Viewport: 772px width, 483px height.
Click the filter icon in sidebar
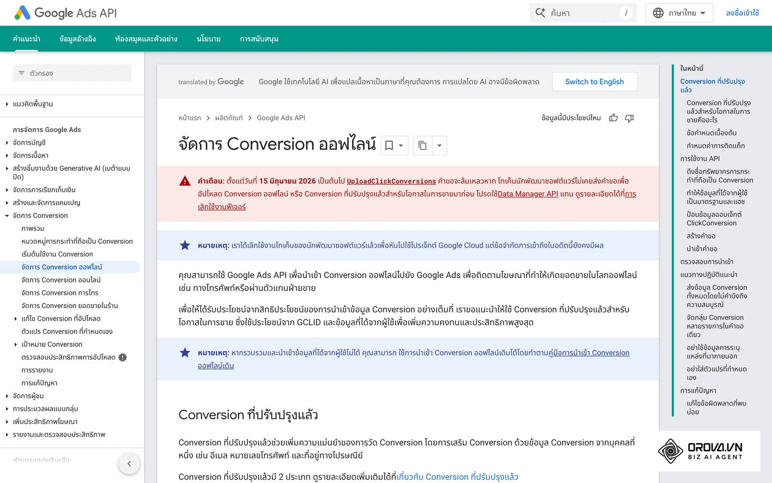point(21,73)
